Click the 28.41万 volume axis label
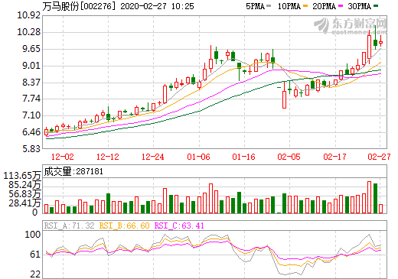This screenshot has height=279, width=398. 24,203
